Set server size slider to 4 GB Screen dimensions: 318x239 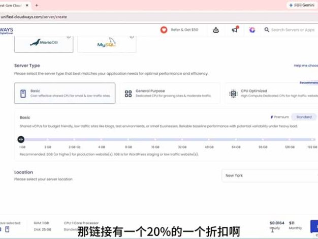pyautogui.click(x=102, y=139)
